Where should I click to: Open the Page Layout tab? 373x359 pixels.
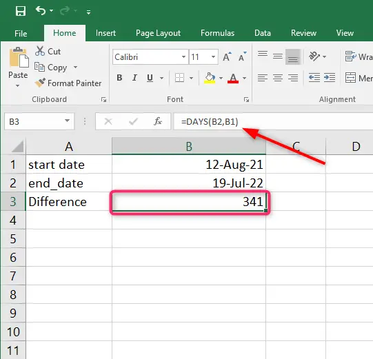[158, 33]
